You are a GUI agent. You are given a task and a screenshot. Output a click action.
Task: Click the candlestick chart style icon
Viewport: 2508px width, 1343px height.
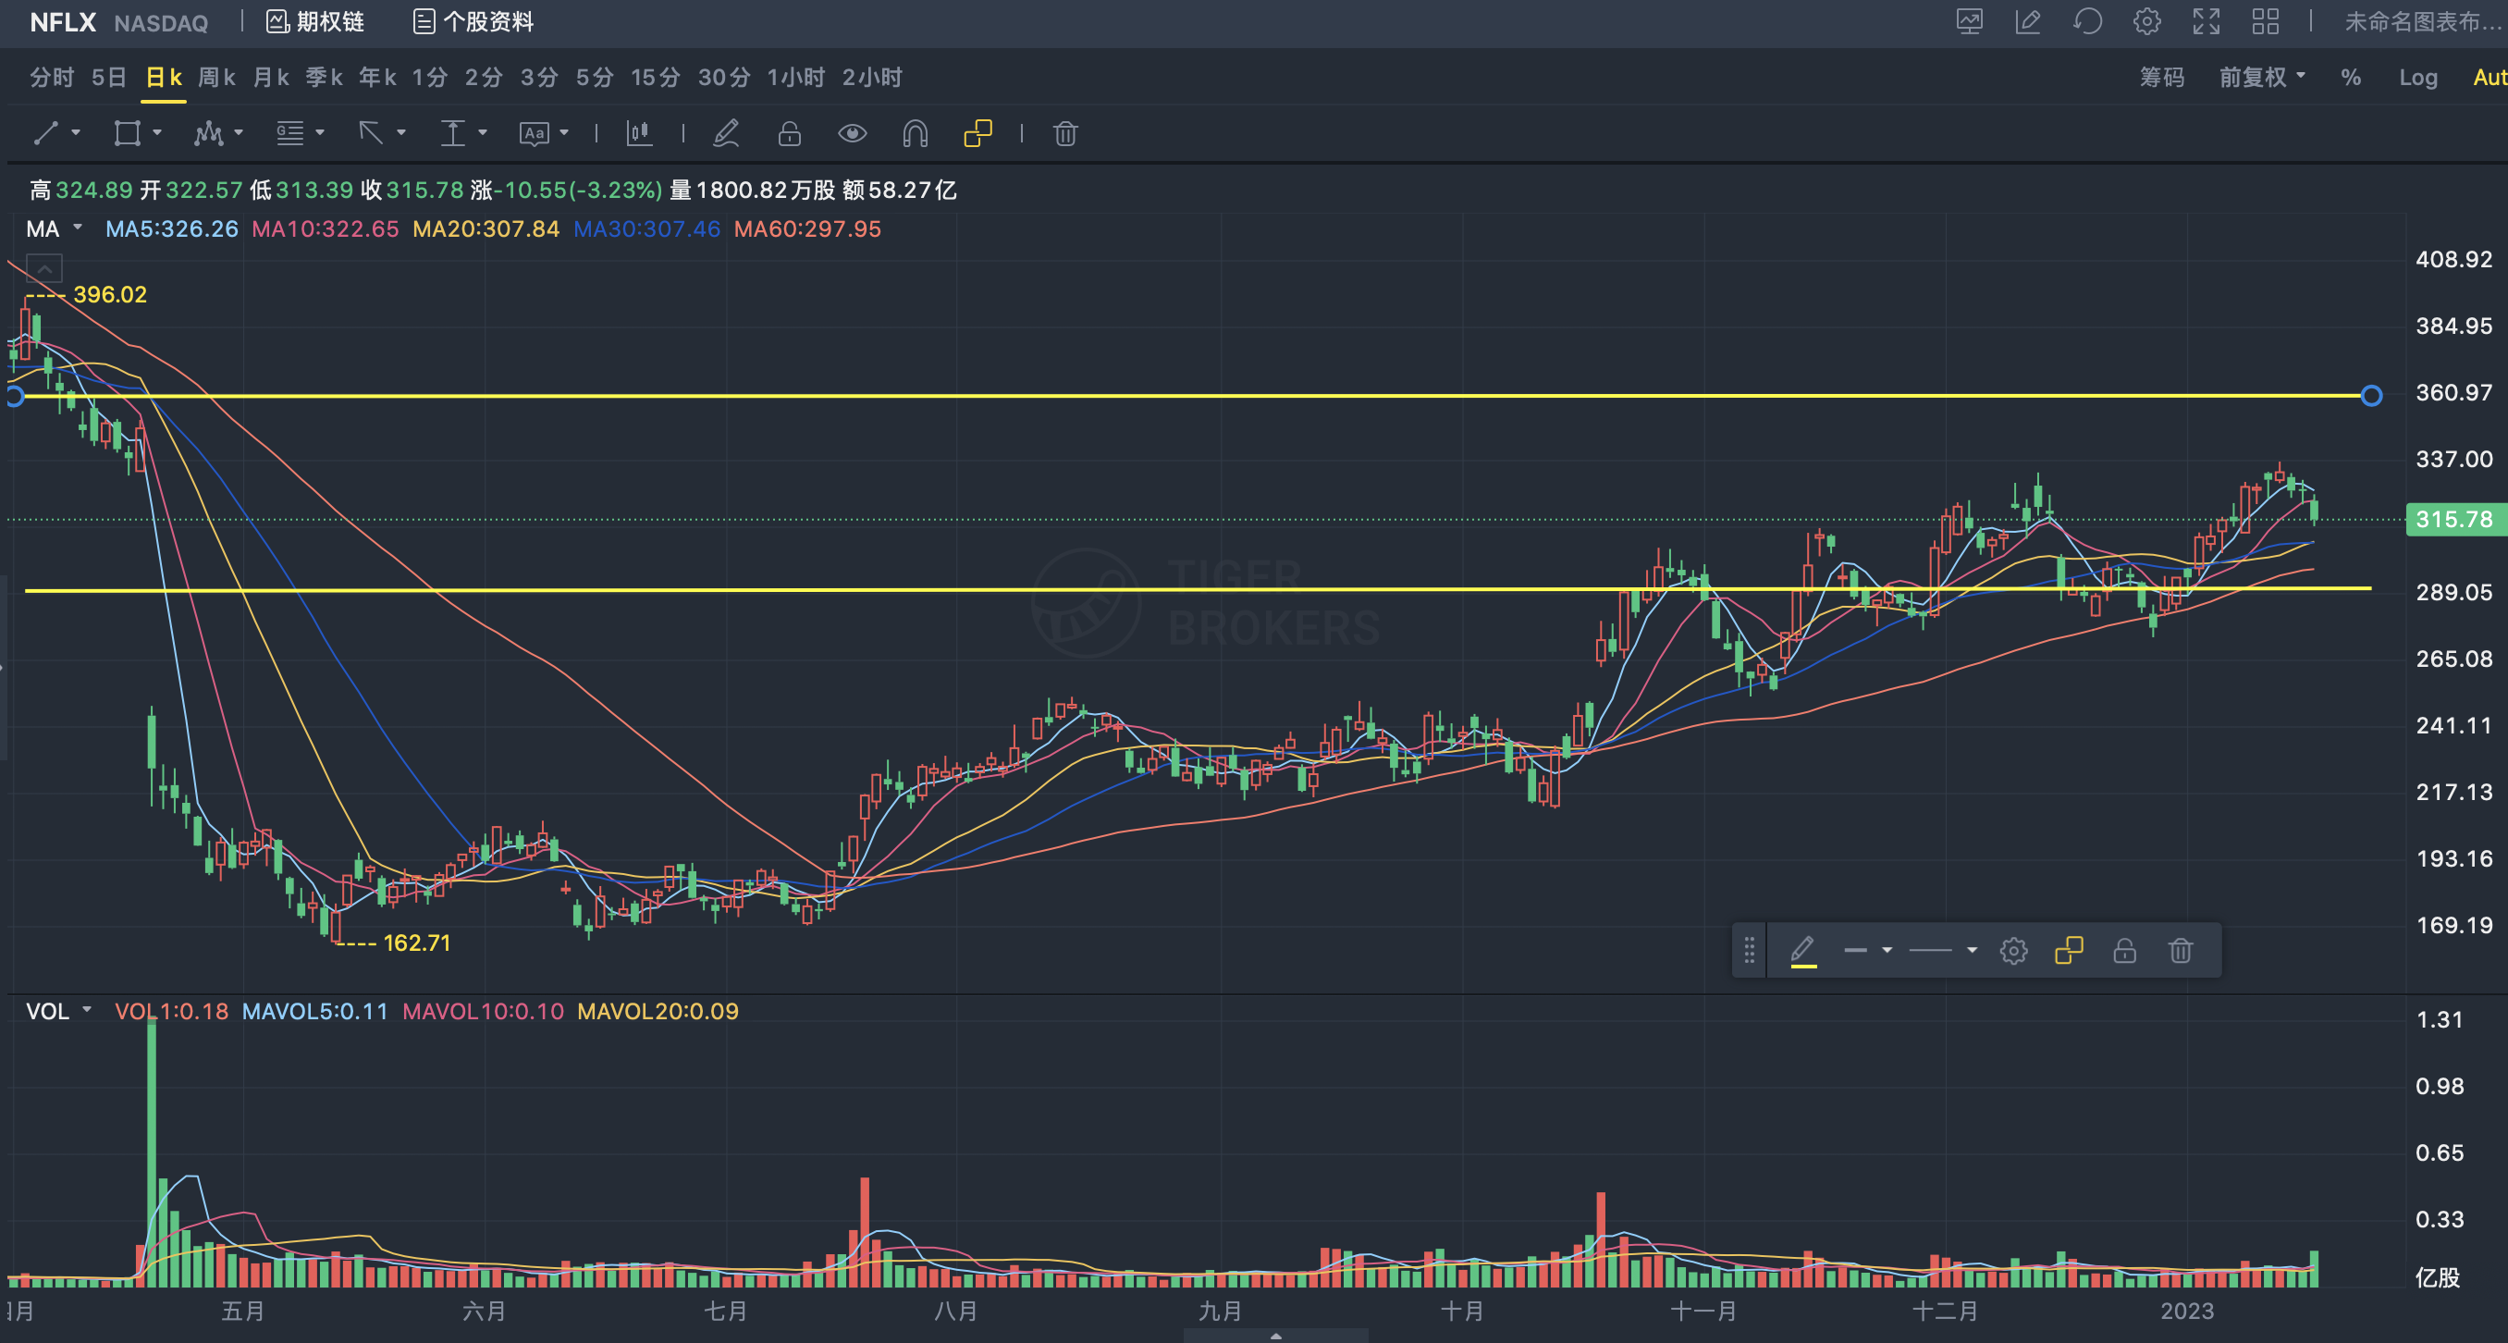640,133
